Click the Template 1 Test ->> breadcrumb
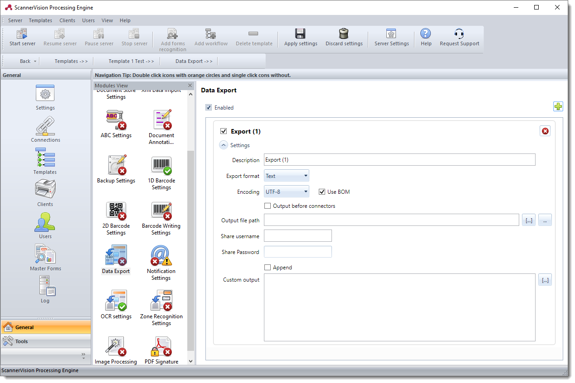 [131, 62]
